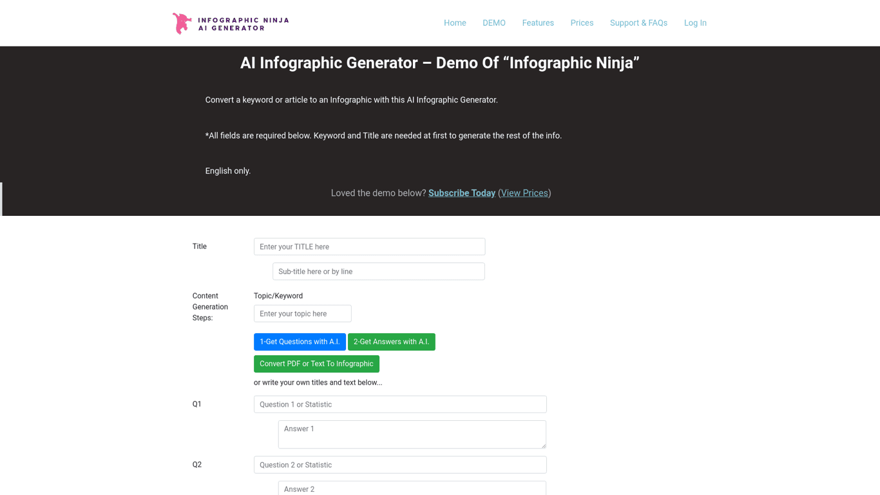Select the Question 2 or Statistic field
The width and height of the screenshot is (880, 495).
[x=400, y=465]
